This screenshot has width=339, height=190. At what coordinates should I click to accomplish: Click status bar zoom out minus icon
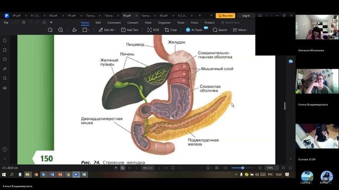coord(226,168)
